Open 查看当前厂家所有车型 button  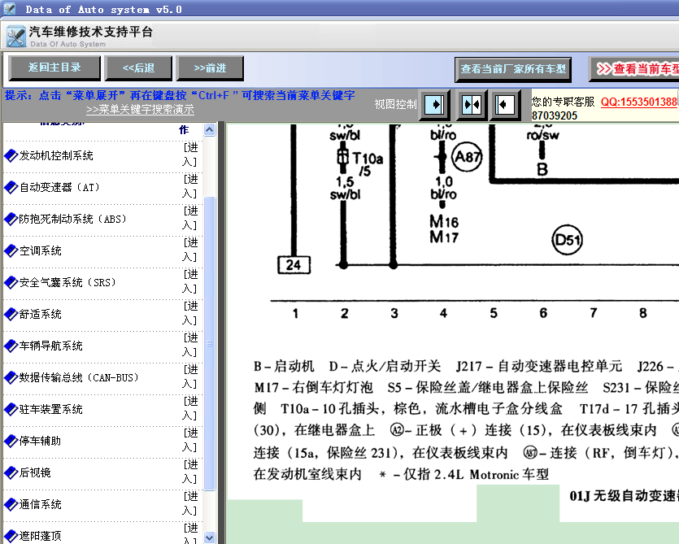tap(513, 69)
